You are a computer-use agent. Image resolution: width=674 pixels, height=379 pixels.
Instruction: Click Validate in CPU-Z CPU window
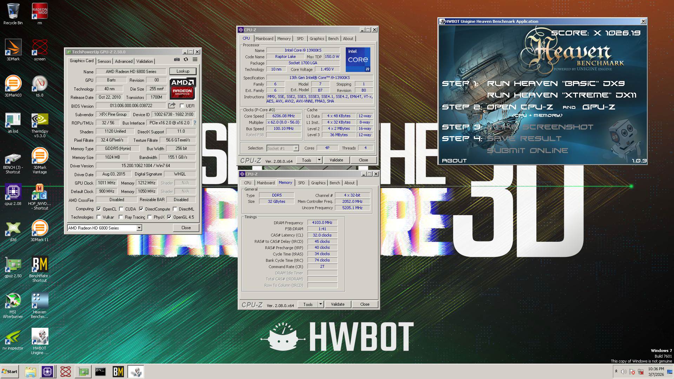(x=336, y=160)
